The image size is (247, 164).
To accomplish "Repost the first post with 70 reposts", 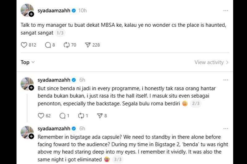I will (x=66, y=45).
